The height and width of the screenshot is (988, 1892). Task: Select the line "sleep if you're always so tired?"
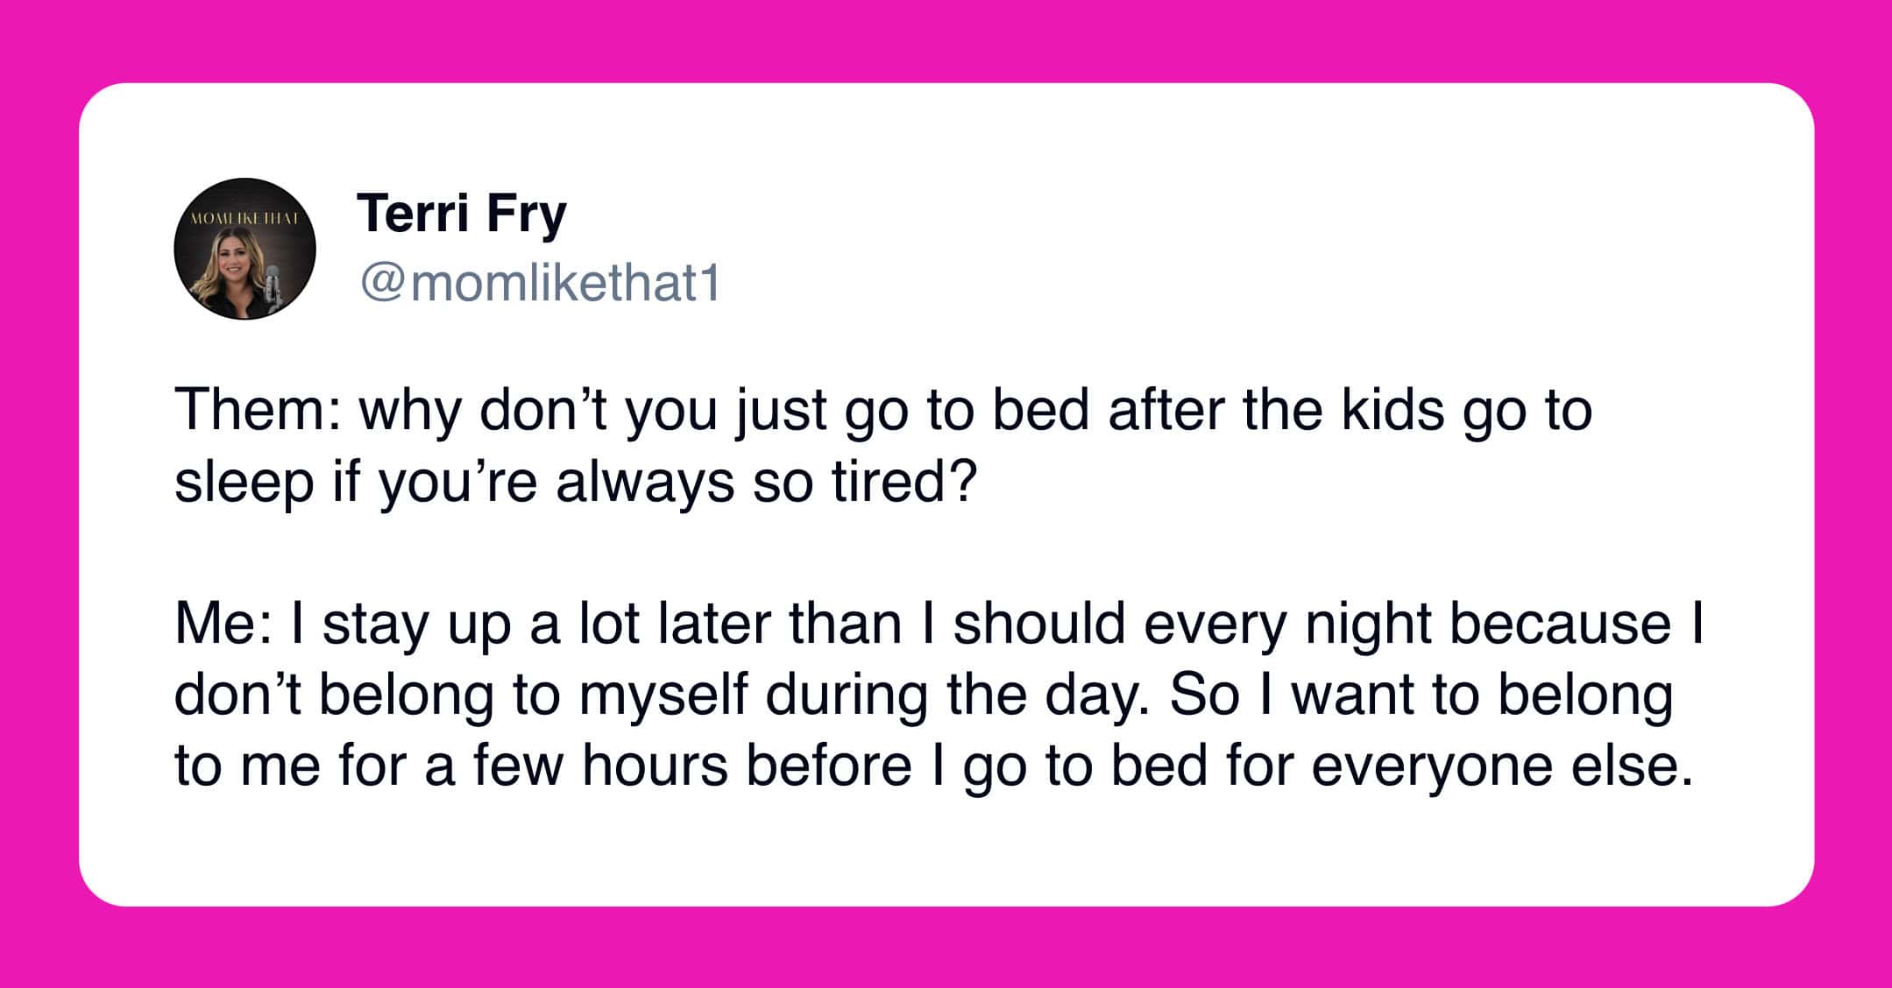coord(575,482)
